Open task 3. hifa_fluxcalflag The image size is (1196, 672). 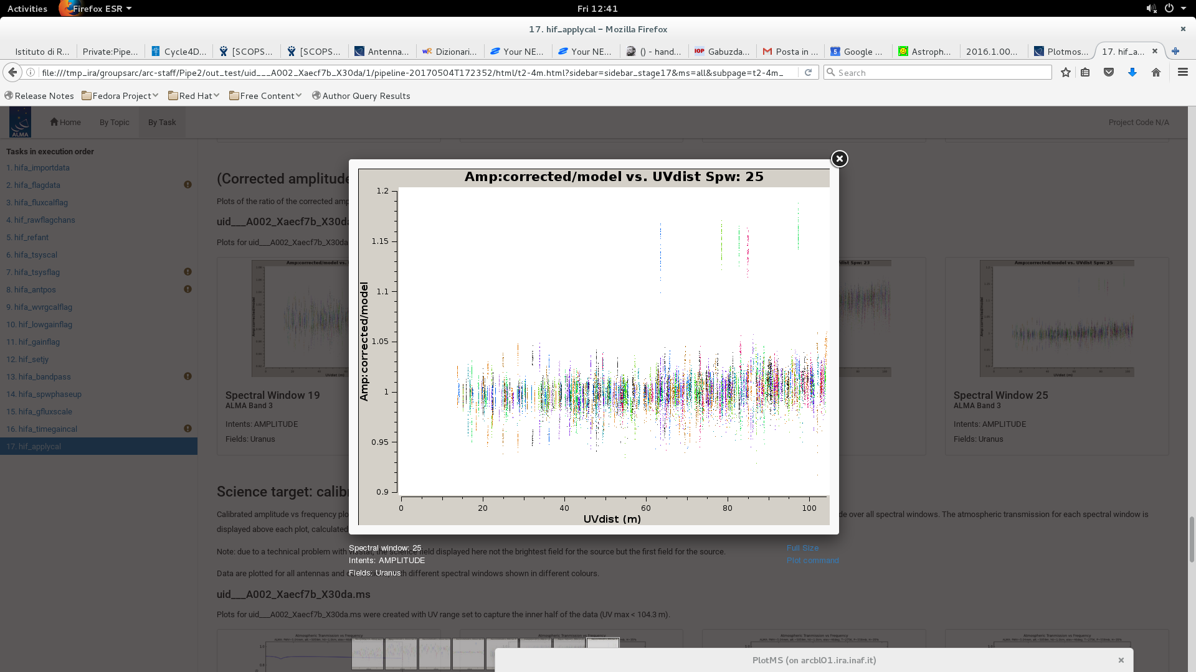tap(37, 202)
